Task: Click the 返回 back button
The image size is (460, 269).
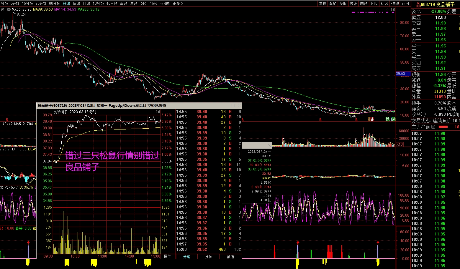Action: pyautogui.click(x=405, y=4)
